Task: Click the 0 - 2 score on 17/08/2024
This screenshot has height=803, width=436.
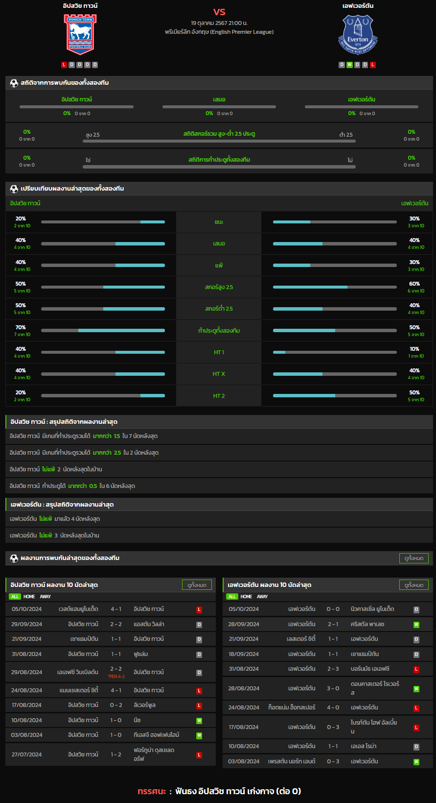Action: [x=116, y=706]
